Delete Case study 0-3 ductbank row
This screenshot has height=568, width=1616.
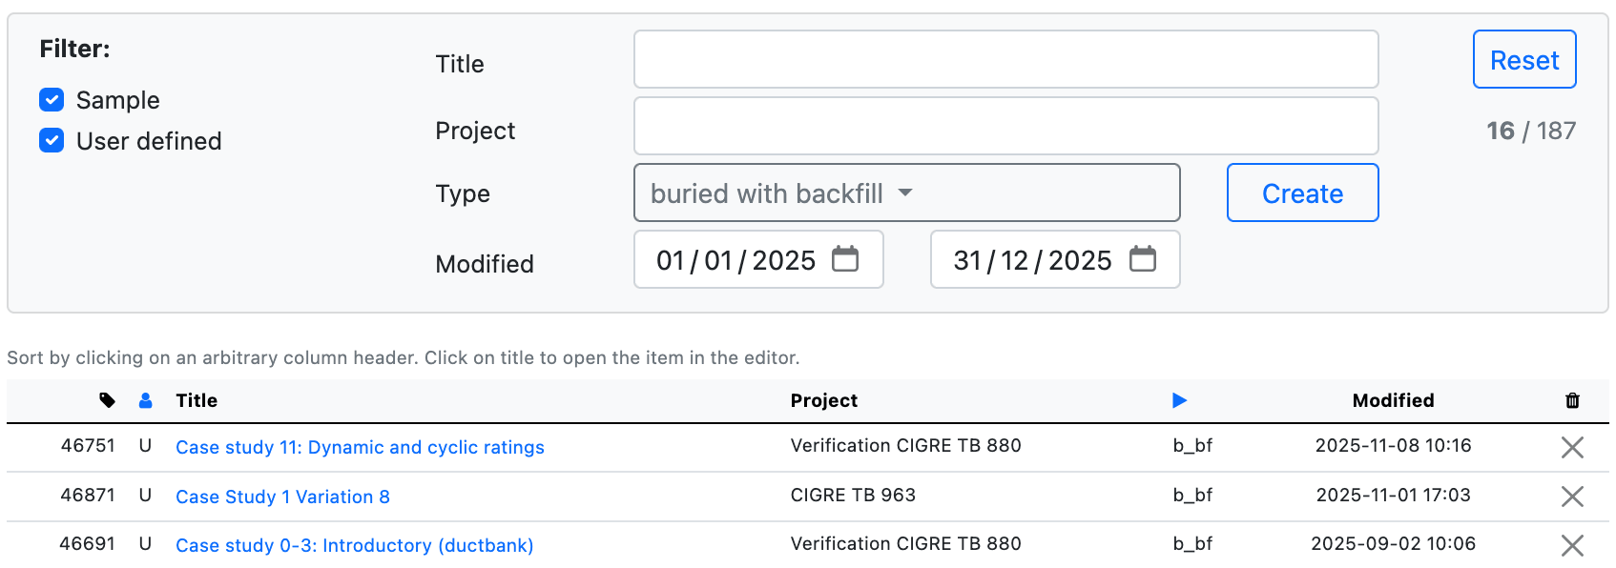[x=1572, y=545]
